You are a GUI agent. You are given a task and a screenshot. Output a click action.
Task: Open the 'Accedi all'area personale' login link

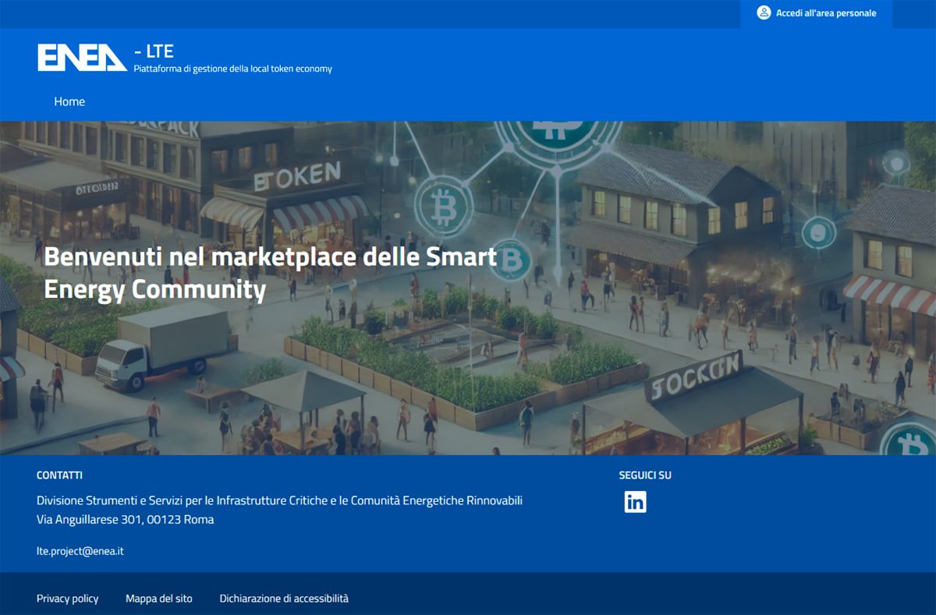[825, 13]
